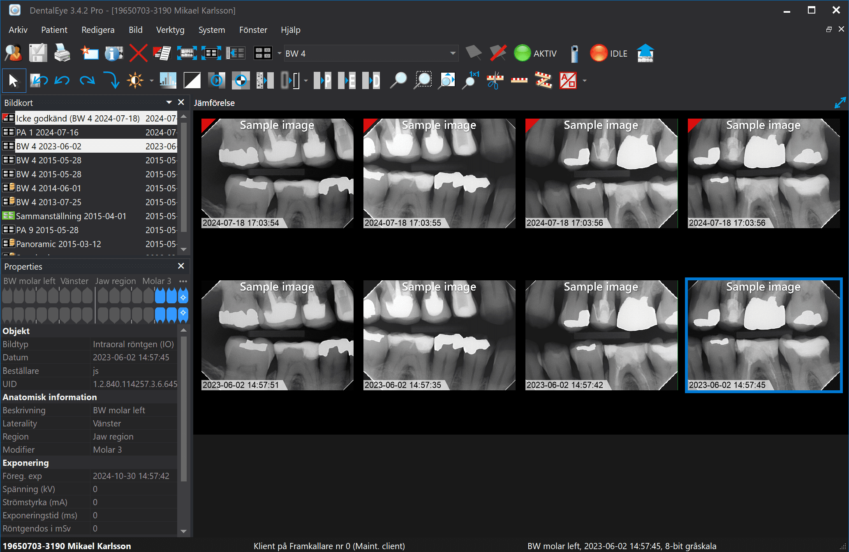Screen dimensions: 849x552
Task: Select the red ruler measurement tool
Action: (519, 80)
